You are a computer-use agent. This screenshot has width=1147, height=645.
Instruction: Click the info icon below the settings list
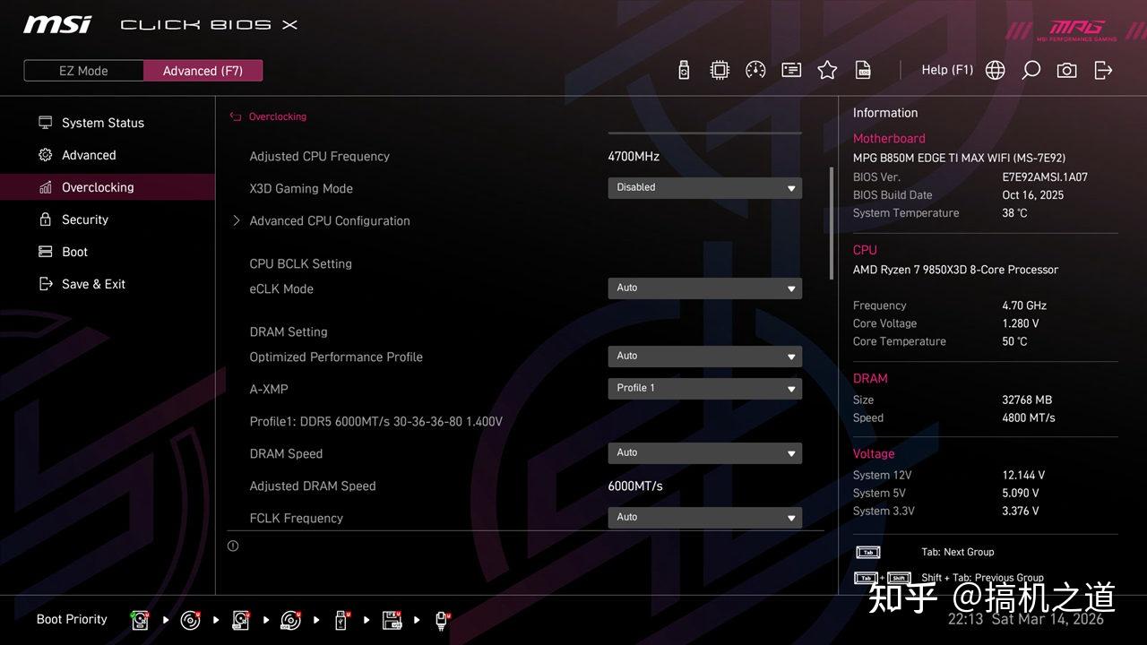point(233,546)
